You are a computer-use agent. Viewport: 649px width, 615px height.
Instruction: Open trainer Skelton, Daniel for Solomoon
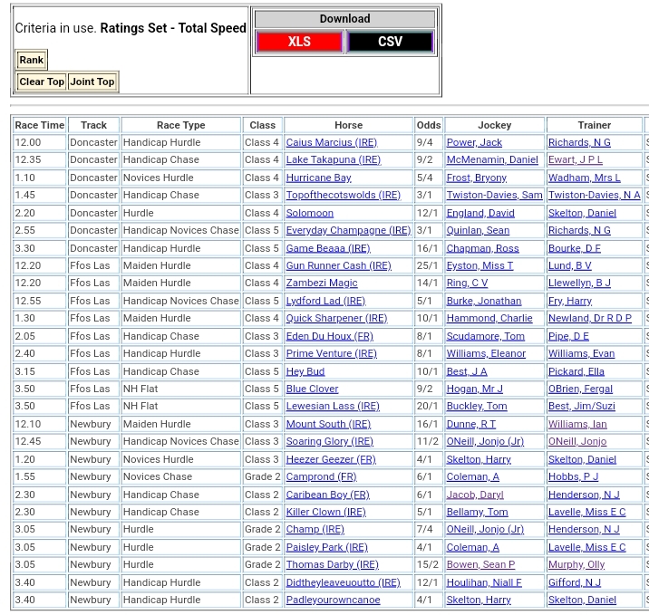coord(582,213)
